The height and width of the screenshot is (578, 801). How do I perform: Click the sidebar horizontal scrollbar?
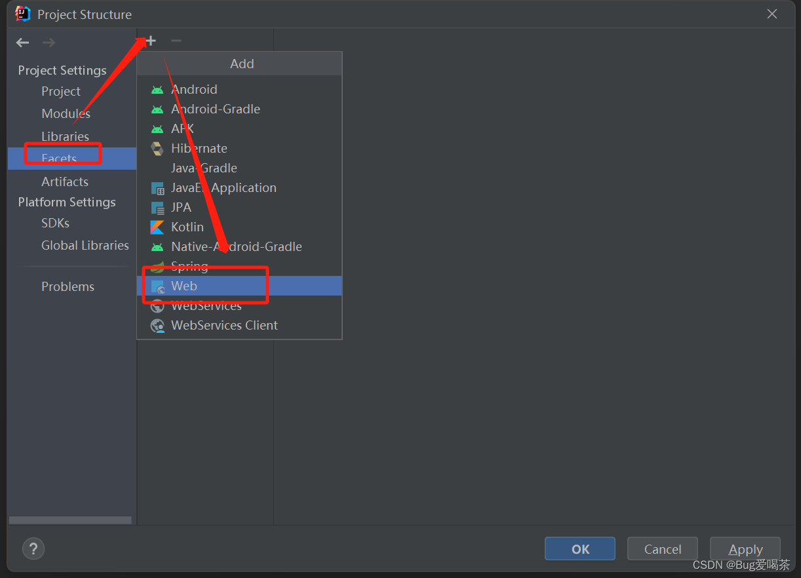pos(70,520)
